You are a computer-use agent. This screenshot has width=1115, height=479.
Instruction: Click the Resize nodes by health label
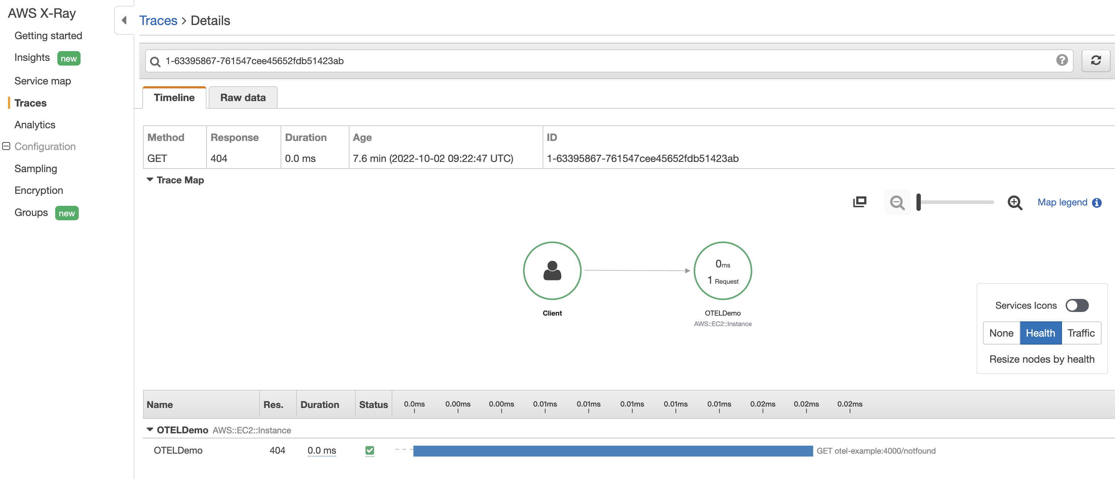[1041, 359]
